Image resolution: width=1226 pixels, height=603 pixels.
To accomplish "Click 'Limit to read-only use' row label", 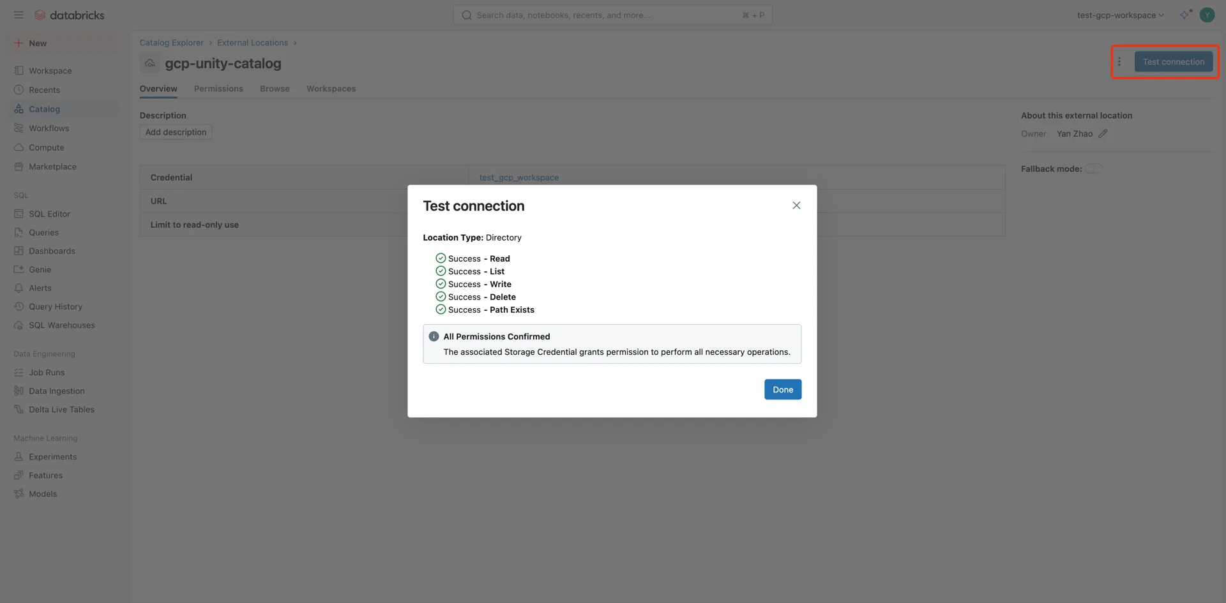I will pyautogui.click(x=195, y=225).
